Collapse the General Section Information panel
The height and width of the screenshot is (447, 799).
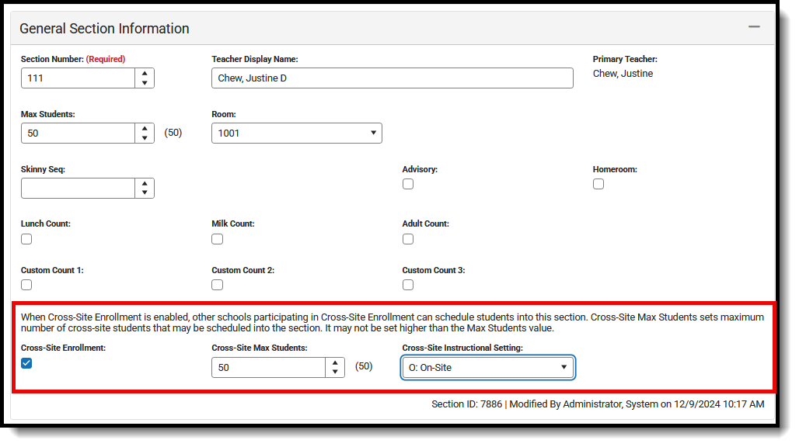coord(754,26)
